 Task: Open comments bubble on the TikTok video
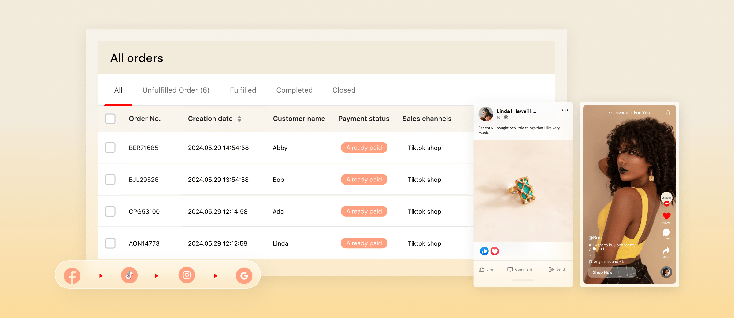666,232
